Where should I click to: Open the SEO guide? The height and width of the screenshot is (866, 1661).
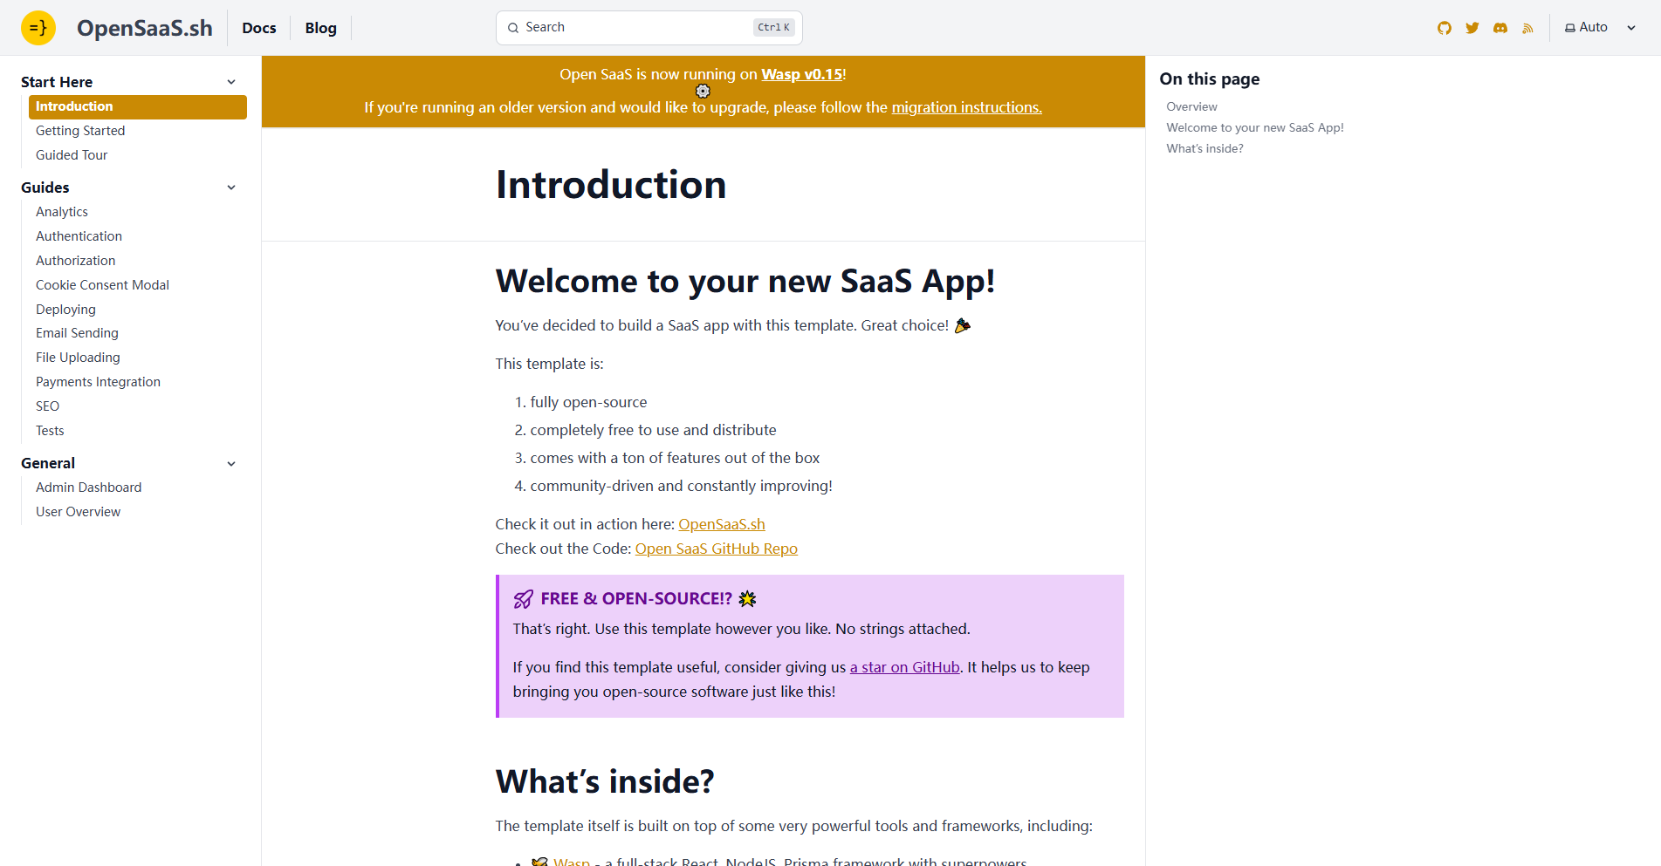47,406
